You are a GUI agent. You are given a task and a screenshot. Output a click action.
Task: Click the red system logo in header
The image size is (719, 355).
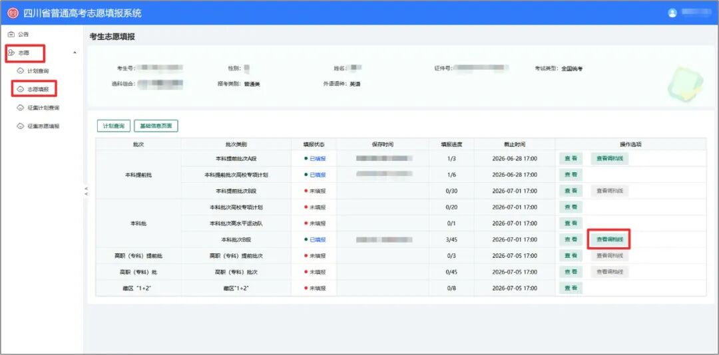coord(13,13)
